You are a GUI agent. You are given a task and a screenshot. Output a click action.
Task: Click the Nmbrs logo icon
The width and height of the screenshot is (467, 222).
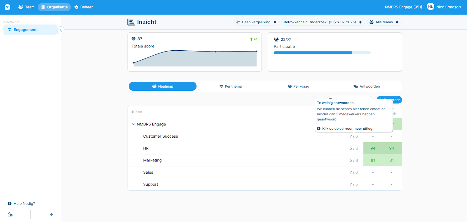point(7,7)
